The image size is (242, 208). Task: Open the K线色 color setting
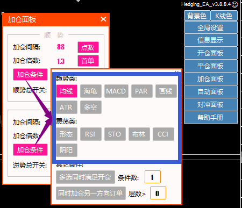[224, 16]
